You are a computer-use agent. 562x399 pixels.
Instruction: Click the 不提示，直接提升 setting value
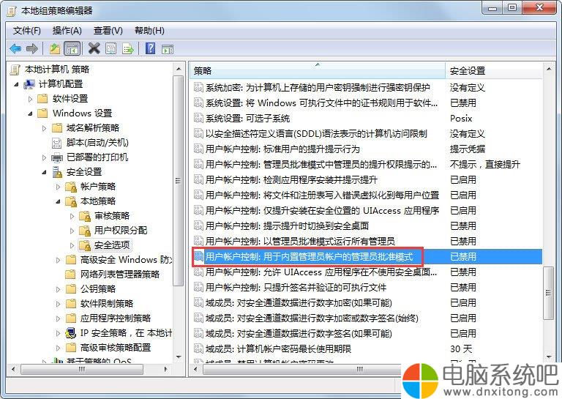[485, 165]
